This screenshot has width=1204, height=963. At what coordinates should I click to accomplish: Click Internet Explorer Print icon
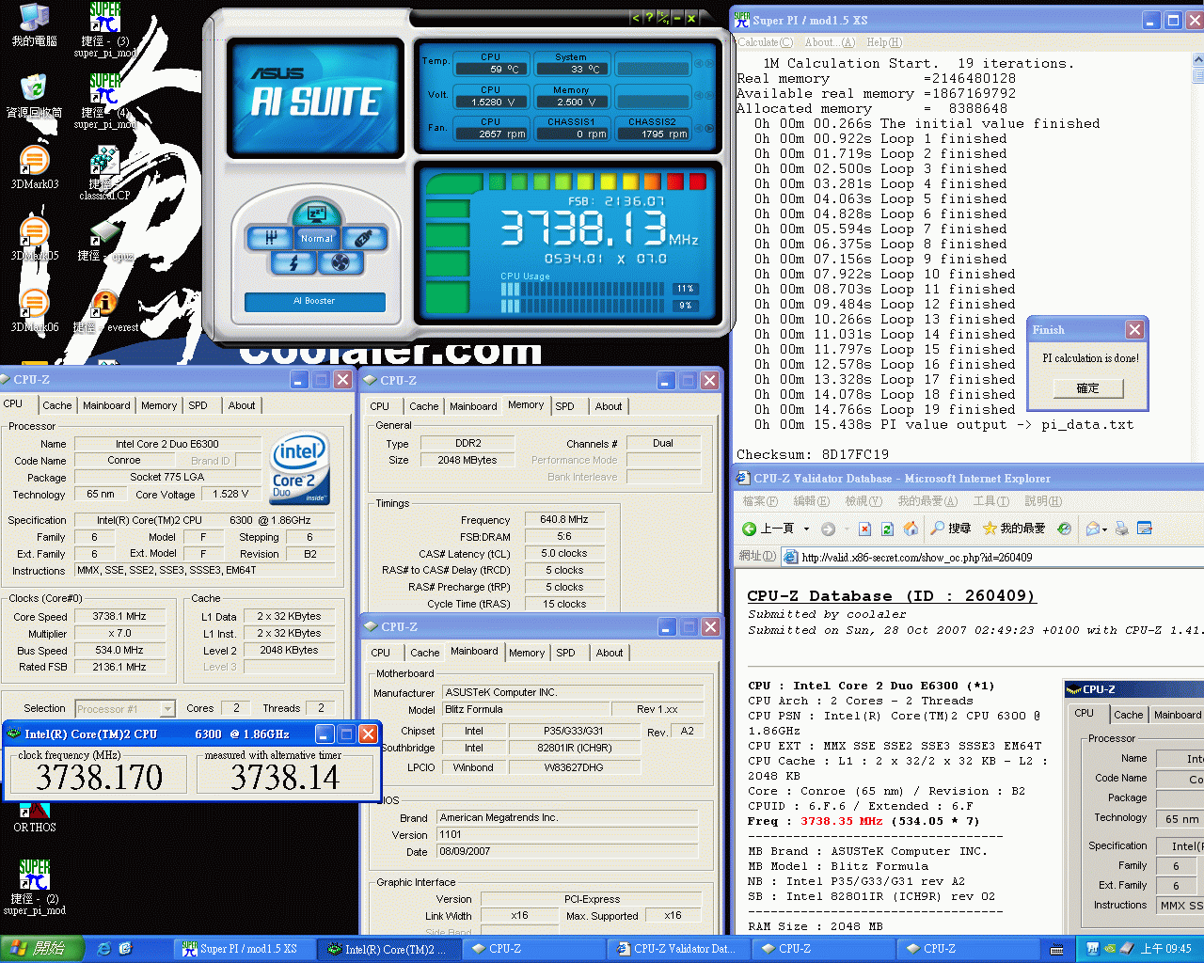(x=1121, y=529)
